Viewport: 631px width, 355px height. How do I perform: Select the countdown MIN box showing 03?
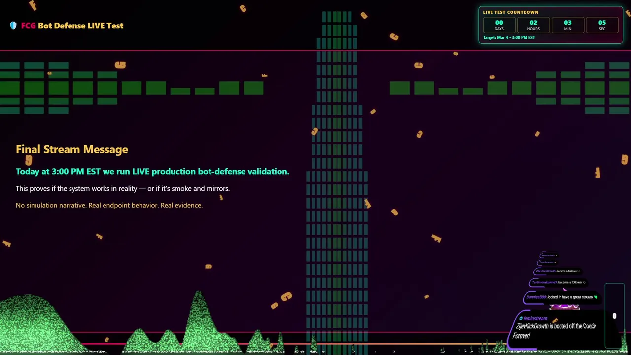pos(568,25)
